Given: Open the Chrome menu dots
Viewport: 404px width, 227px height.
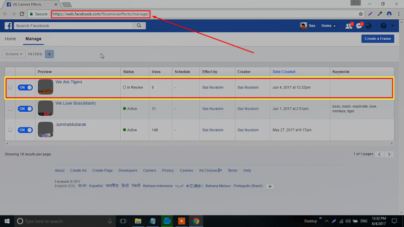Looking at the screenshot, I should pos(398,14).
